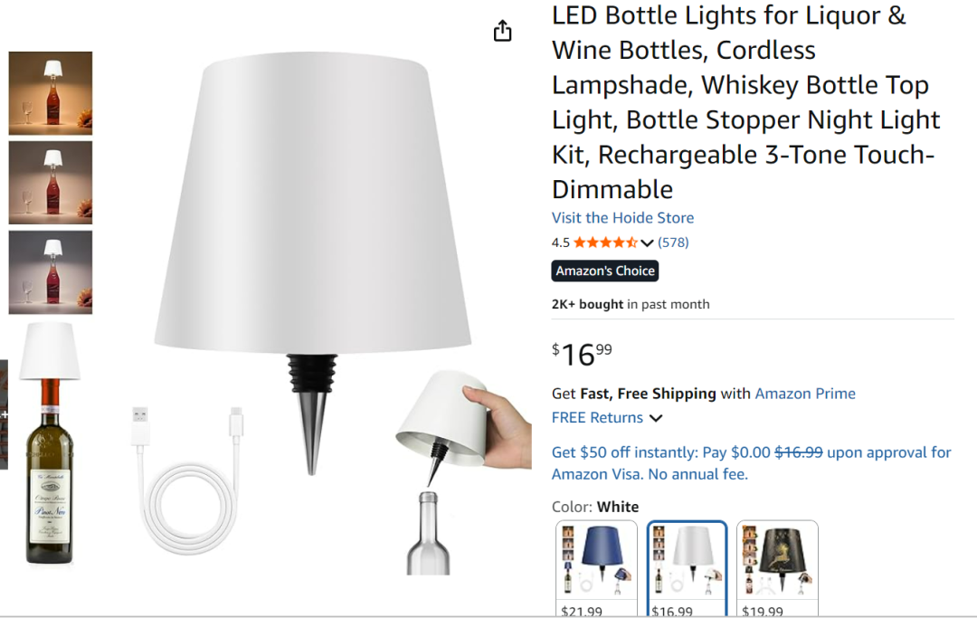This screenshot has width=977, height=618.
Task: Open the star rating breakdown chevron
Action: click(647, 242)
